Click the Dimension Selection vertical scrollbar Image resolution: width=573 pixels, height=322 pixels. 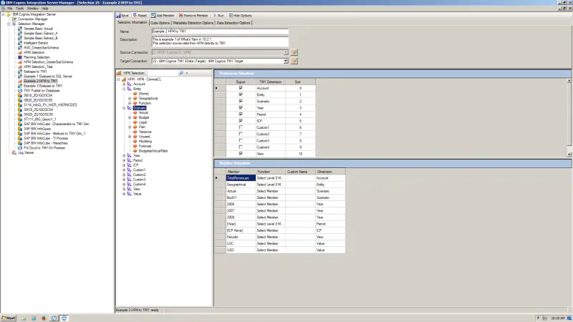point(569,117)
